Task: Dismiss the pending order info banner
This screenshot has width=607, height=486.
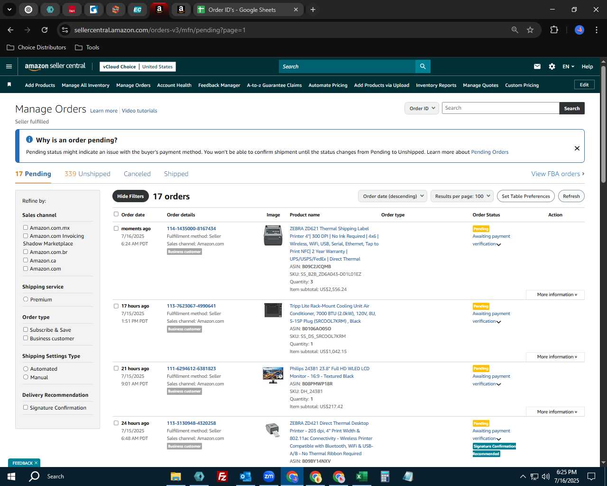Action: (x=577, y=148)
